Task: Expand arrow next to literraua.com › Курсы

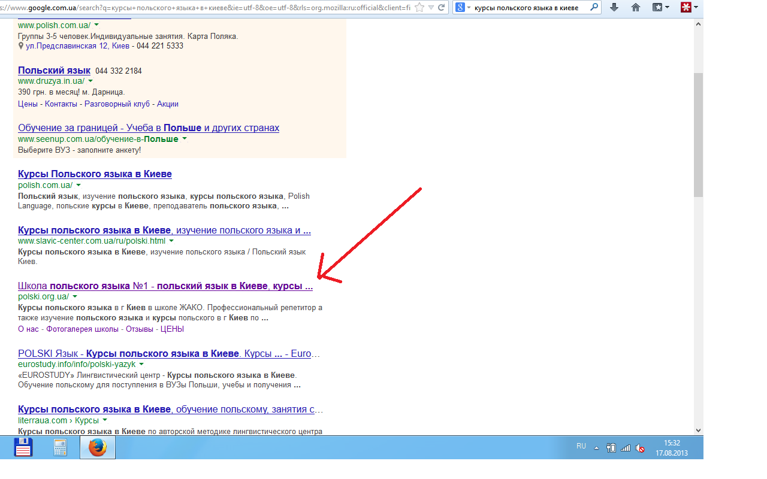Action: click(105, 420)
